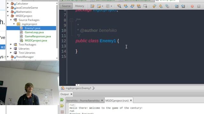The width and height of the screenshot is (204, 114).
Task: Collapse the Source Packages node
Action: (x=11, y=20)
